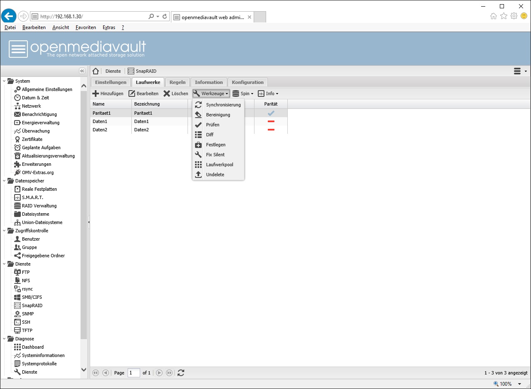Click the refresh icon in the paging bar

click(181, 373)
